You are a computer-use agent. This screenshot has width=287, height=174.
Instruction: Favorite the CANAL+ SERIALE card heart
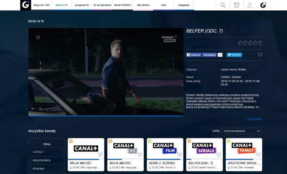click(219, 155)
